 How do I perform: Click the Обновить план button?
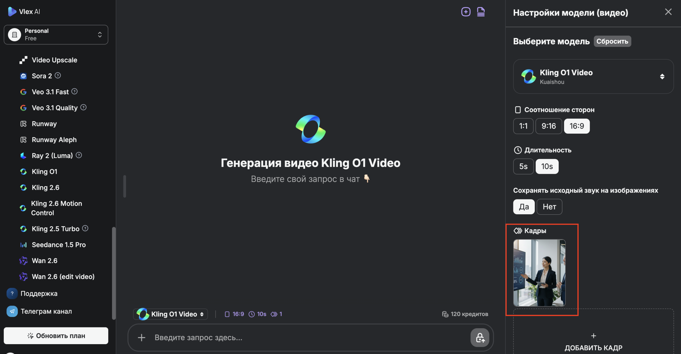pyautogui.click(x=56, y=336)
